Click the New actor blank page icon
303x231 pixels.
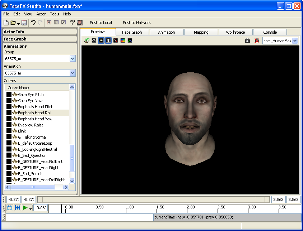(x=6, y=23)
